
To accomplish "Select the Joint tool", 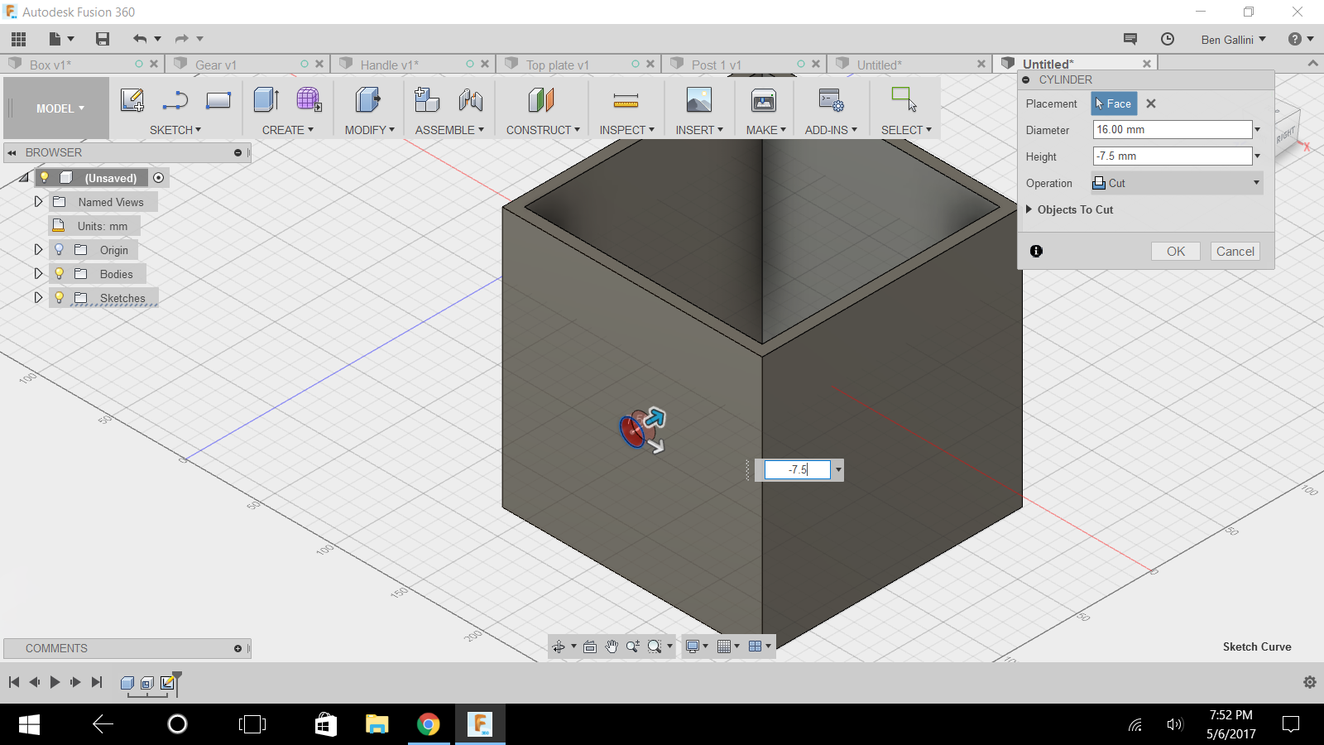I will coord(471,100).
